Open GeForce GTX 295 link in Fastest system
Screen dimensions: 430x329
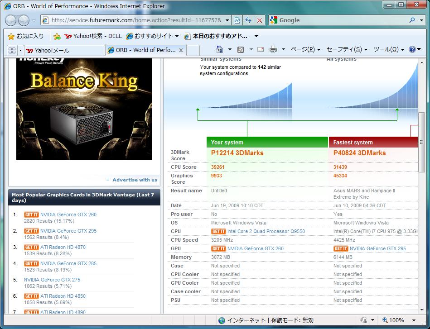(x=377, y=249)
